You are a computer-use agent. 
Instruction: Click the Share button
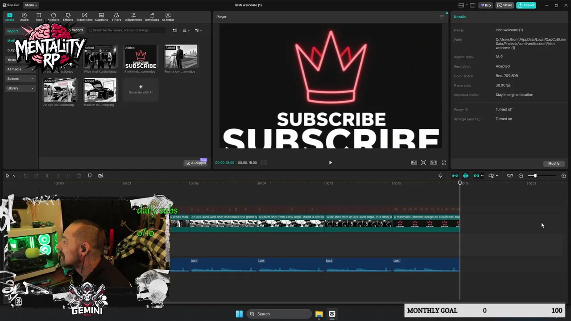pyautogui.click(x=505, y=5)
